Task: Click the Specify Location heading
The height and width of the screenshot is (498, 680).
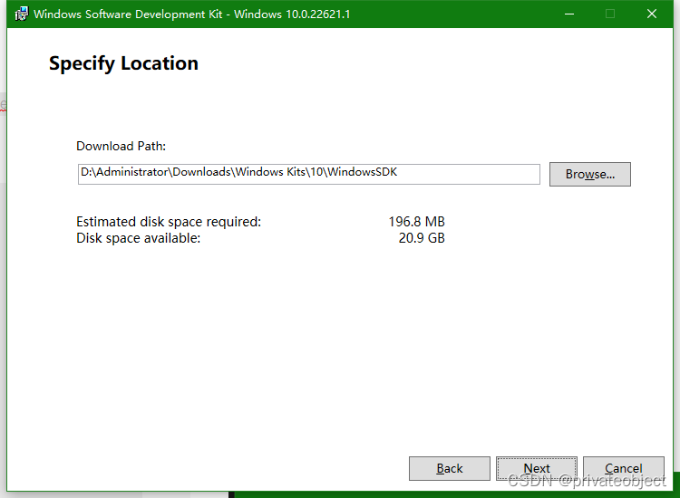Action: 123,63
